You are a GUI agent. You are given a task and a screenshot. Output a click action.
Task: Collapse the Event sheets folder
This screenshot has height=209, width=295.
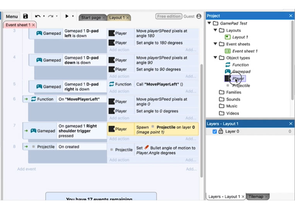point(215,44)
